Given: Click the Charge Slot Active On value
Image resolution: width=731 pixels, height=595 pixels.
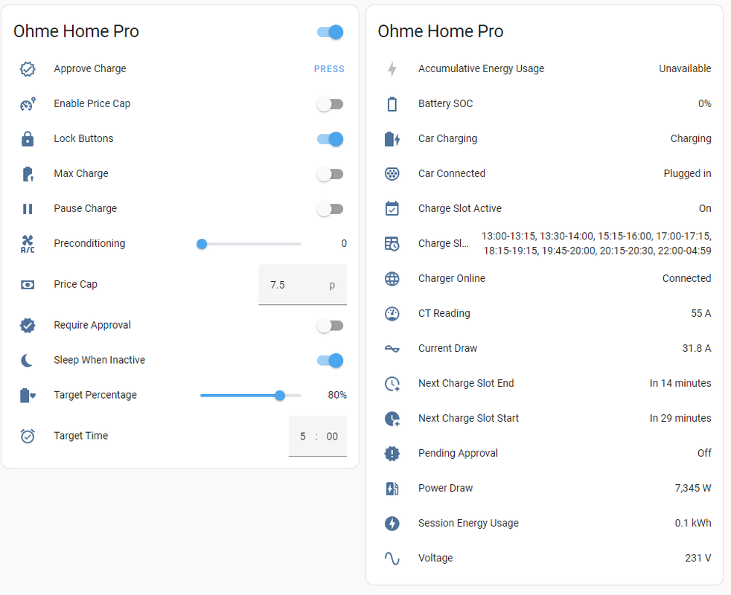Looking at the screenshot, I should [x=705, y=208].
